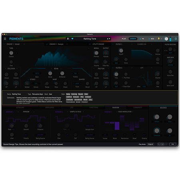The width and height of the screenshot is (180, 180).
Task: Click the Amp Mod knob
Action: pyautogui.click(x=170, y=61)
